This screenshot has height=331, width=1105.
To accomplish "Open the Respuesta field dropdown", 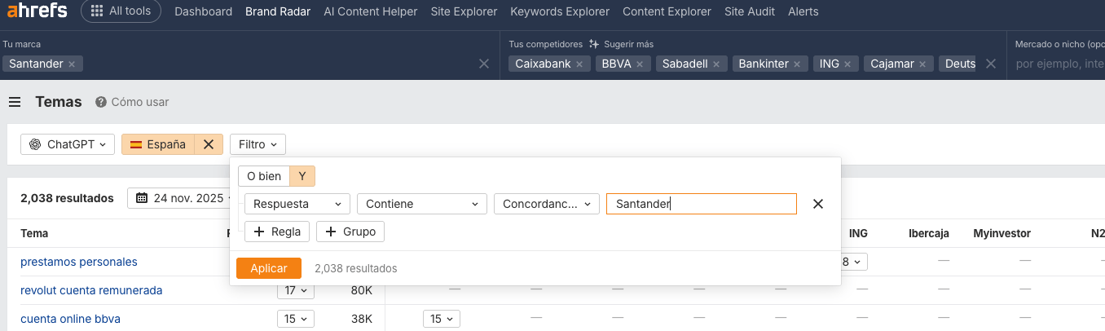I will pyautogui.click(x=297, y=204).
